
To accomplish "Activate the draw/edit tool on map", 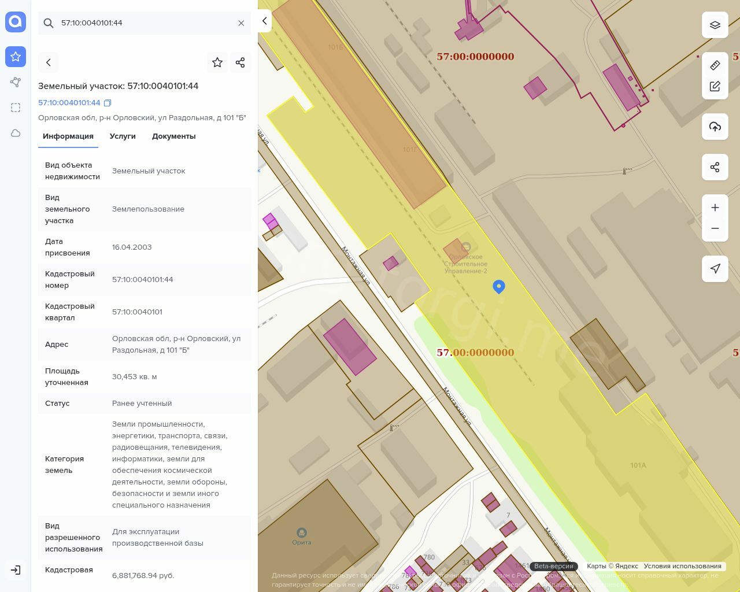I will point(715,86).
